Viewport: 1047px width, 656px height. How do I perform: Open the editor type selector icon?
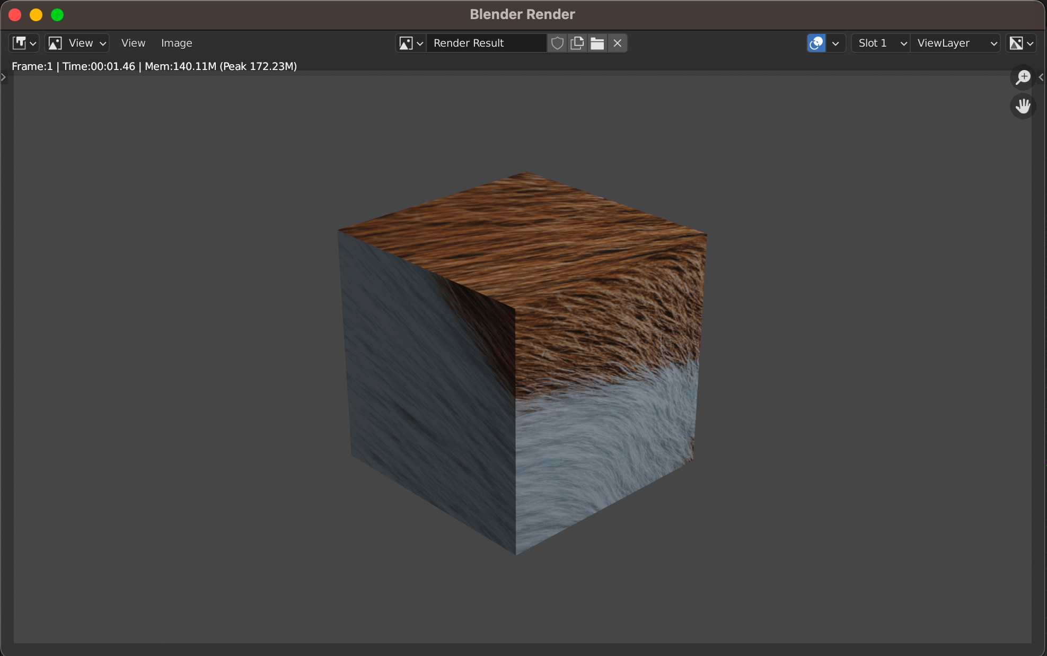coord(24,43)
